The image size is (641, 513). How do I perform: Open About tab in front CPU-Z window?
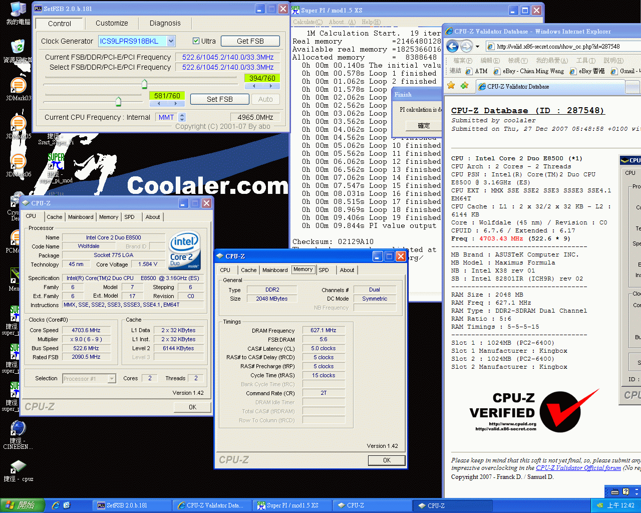point(347,270)
